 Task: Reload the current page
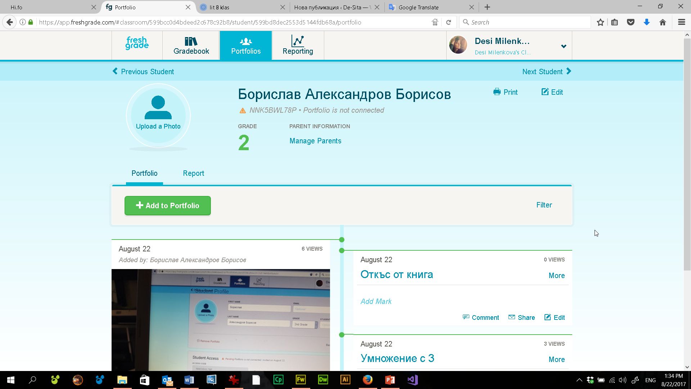tap(448, 22)
